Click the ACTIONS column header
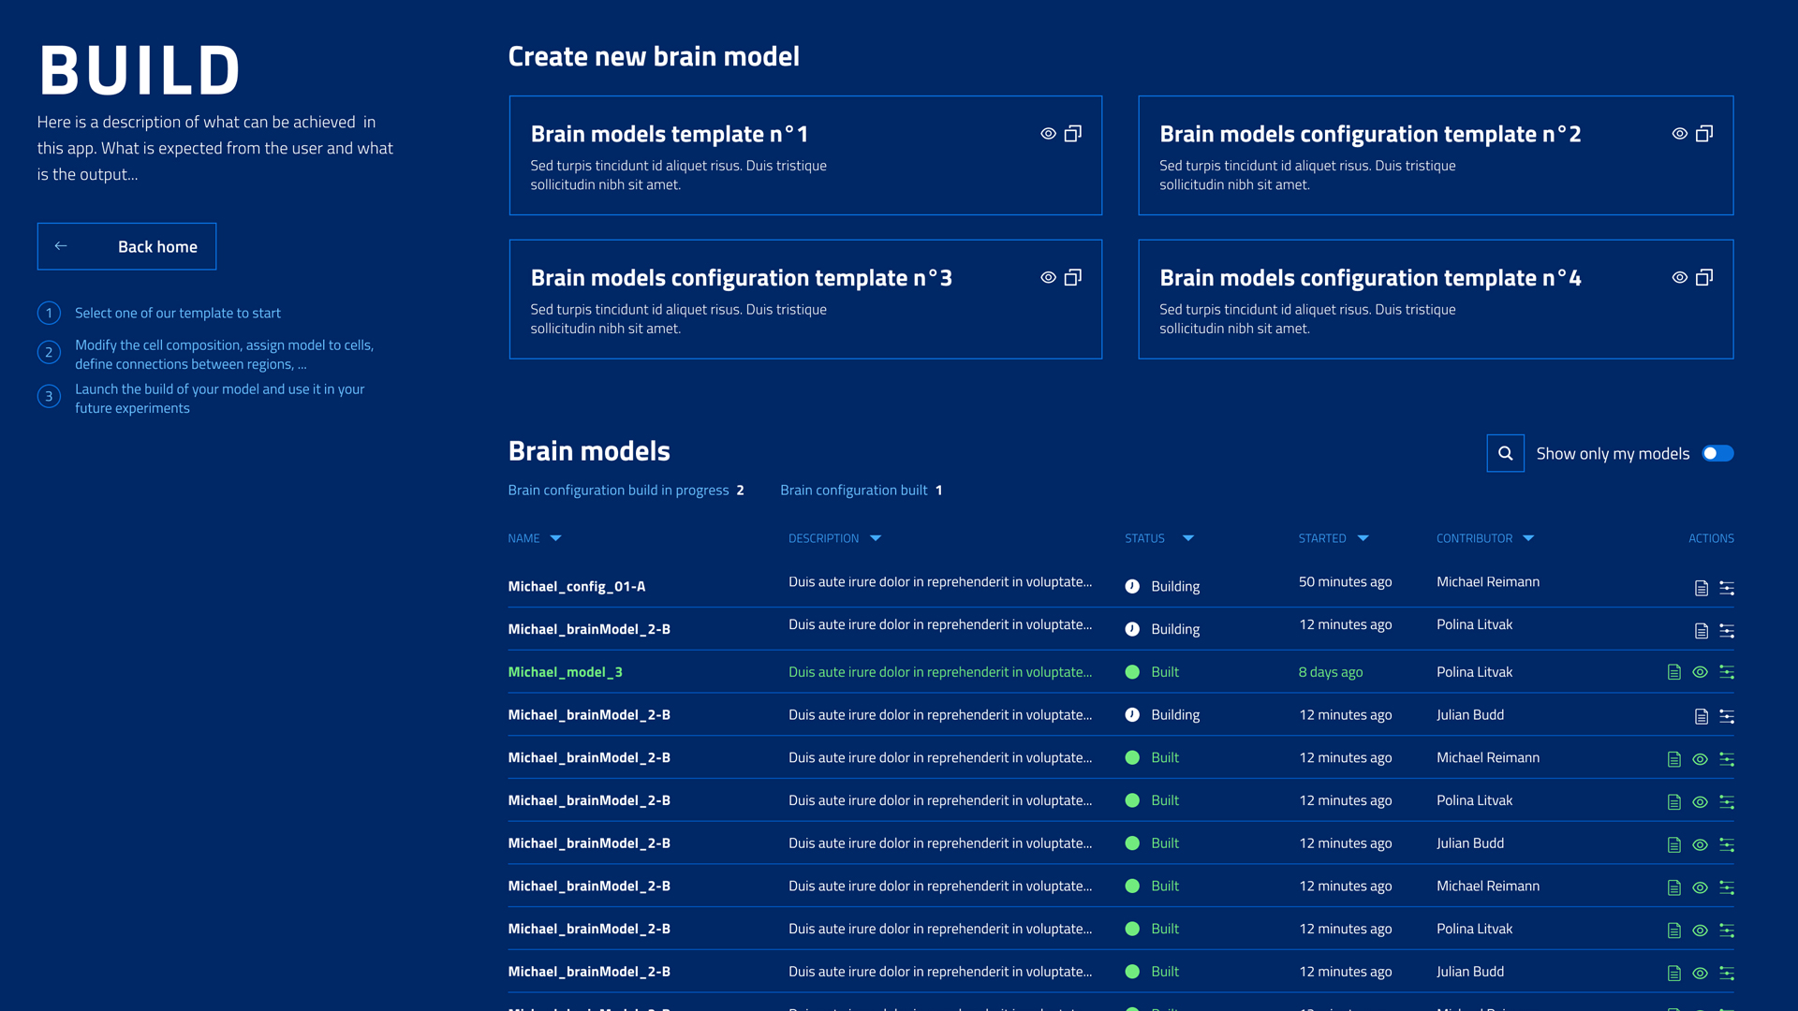Viewport: 1798px width, 1011px height. [x=1711, y=538]
